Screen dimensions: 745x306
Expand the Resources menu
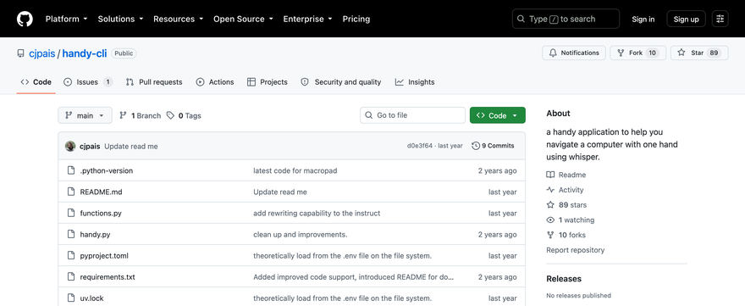click(x=178, y=19)
